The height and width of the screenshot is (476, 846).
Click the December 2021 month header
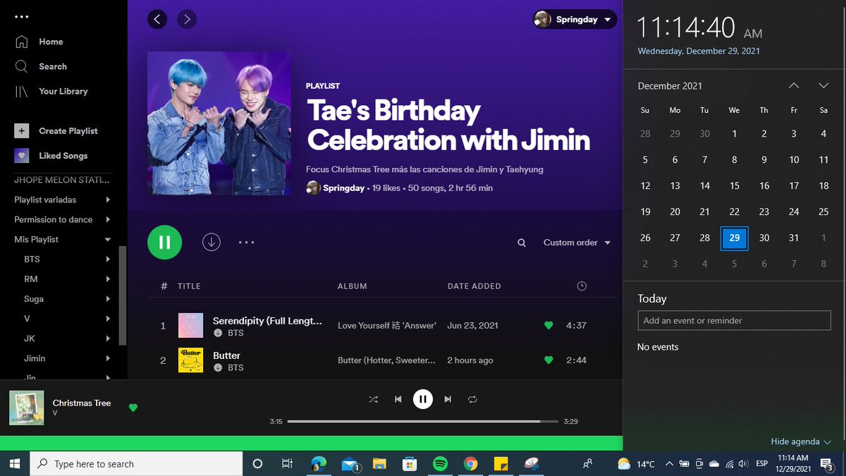[670, 85]
